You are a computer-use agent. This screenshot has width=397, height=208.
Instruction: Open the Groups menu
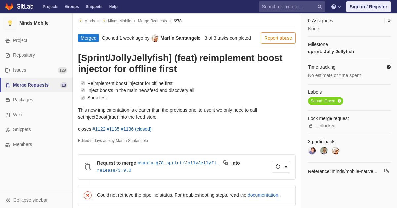click(72, 7)
